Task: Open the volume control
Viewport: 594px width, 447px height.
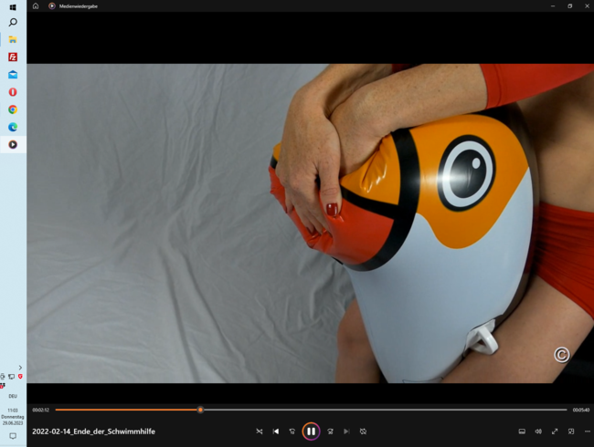Action: [x=538, y=431]
